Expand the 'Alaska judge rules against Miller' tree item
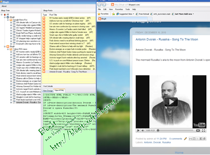The width and height of the screenshot is (210, 155). pos(11,25)
